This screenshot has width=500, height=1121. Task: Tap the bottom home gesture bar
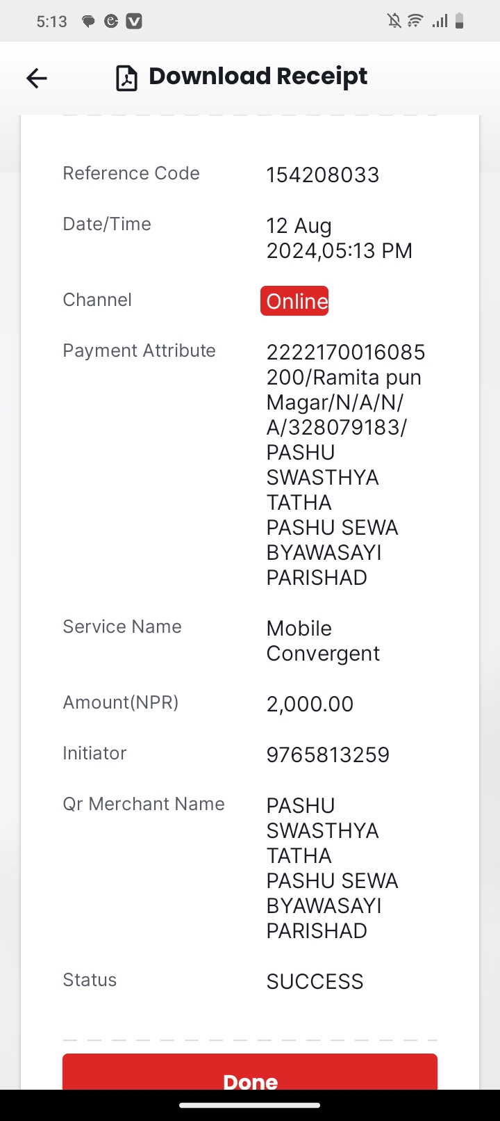coord(250,1105)
